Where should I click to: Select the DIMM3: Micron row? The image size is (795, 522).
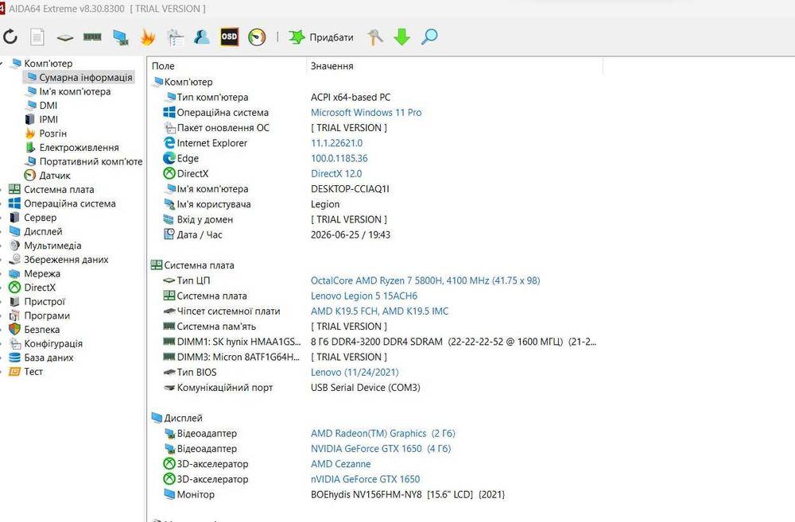click(374, 357)
